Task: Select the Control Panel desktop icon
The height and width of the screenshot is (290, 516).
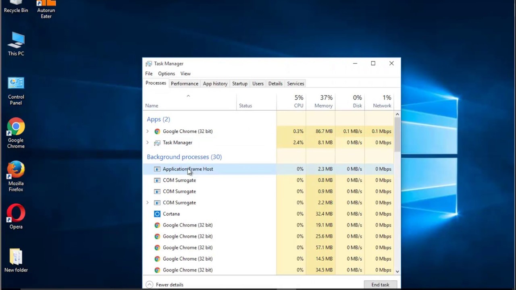Action: [16, 91]
